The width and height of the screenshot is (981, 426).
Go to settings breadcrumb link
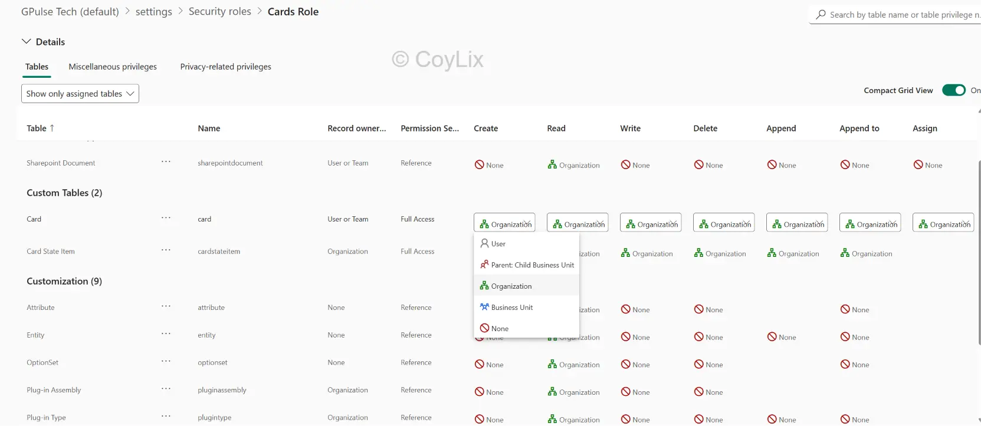click(x=153, y=12)
